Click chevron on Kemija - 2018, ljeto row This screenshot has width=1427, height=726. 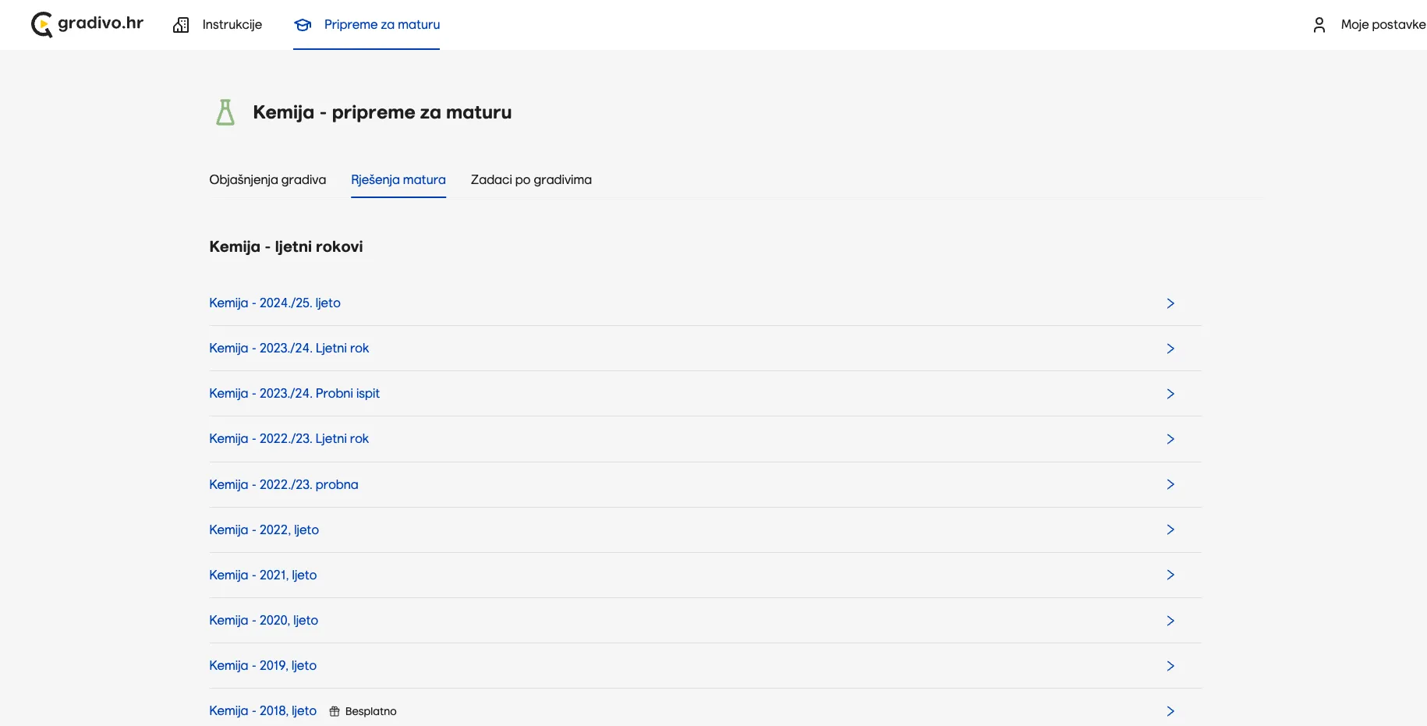(1170, 711)
